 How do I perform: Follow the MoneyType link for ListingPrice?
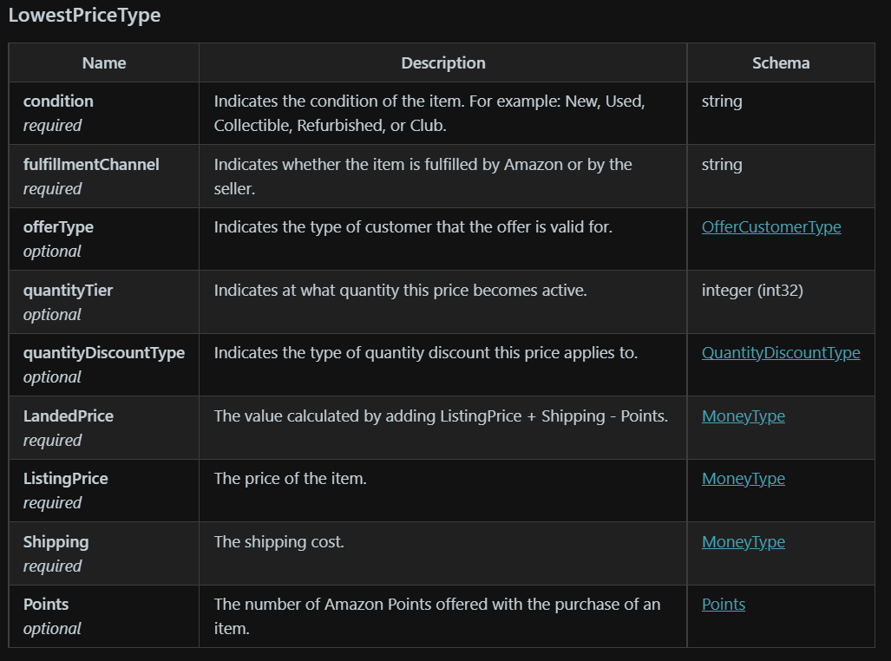click(743, 478)
